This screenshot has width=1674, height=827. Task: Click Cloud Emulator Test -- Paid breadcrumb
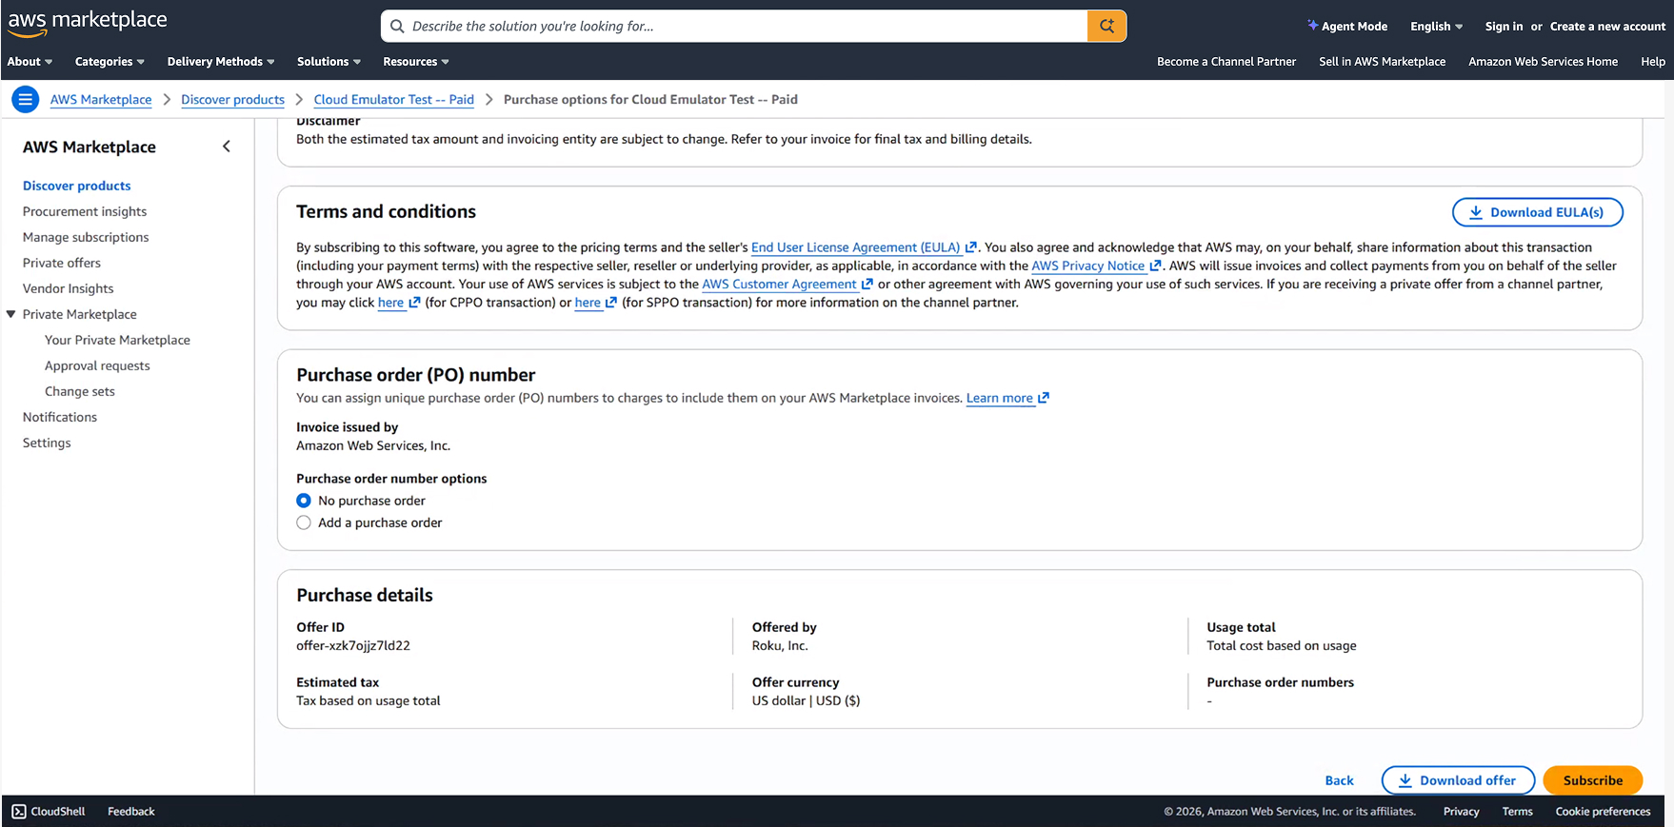click(x=393, y=99)
